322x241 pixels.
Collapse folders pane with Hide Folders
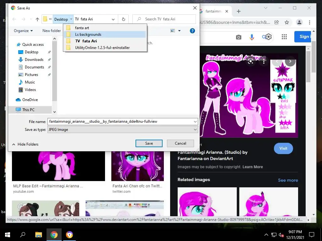[25, 144]
